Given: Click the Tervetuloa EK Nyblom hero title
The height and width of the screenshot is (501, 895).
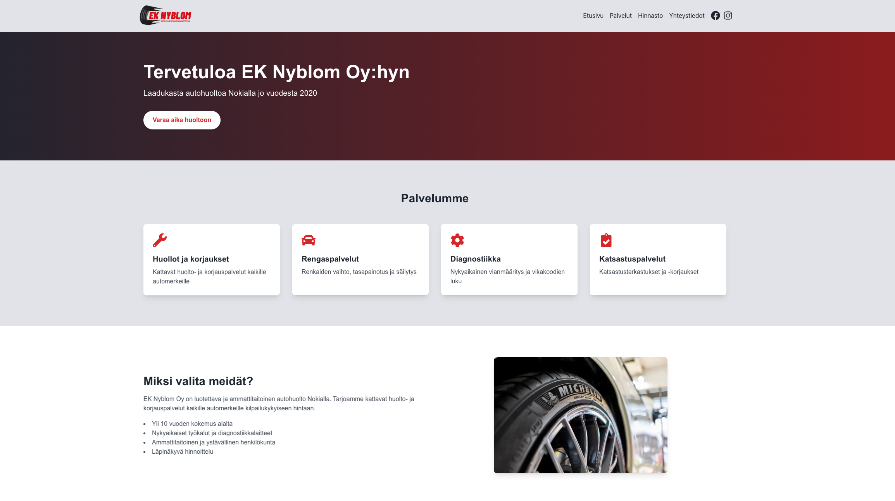Looking at the screenshot, I should pos(276,72).
